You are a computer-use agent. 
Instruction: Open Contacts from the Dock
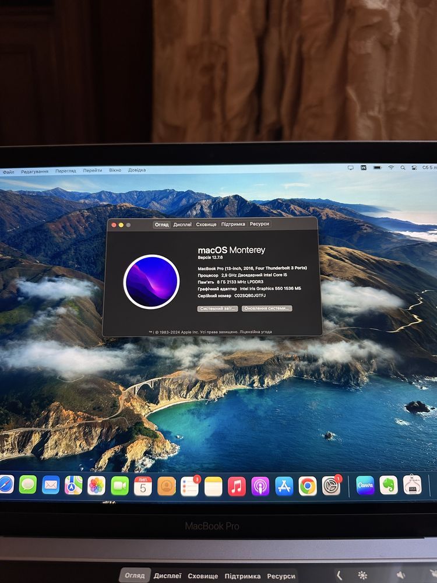[x=167, y=486]
